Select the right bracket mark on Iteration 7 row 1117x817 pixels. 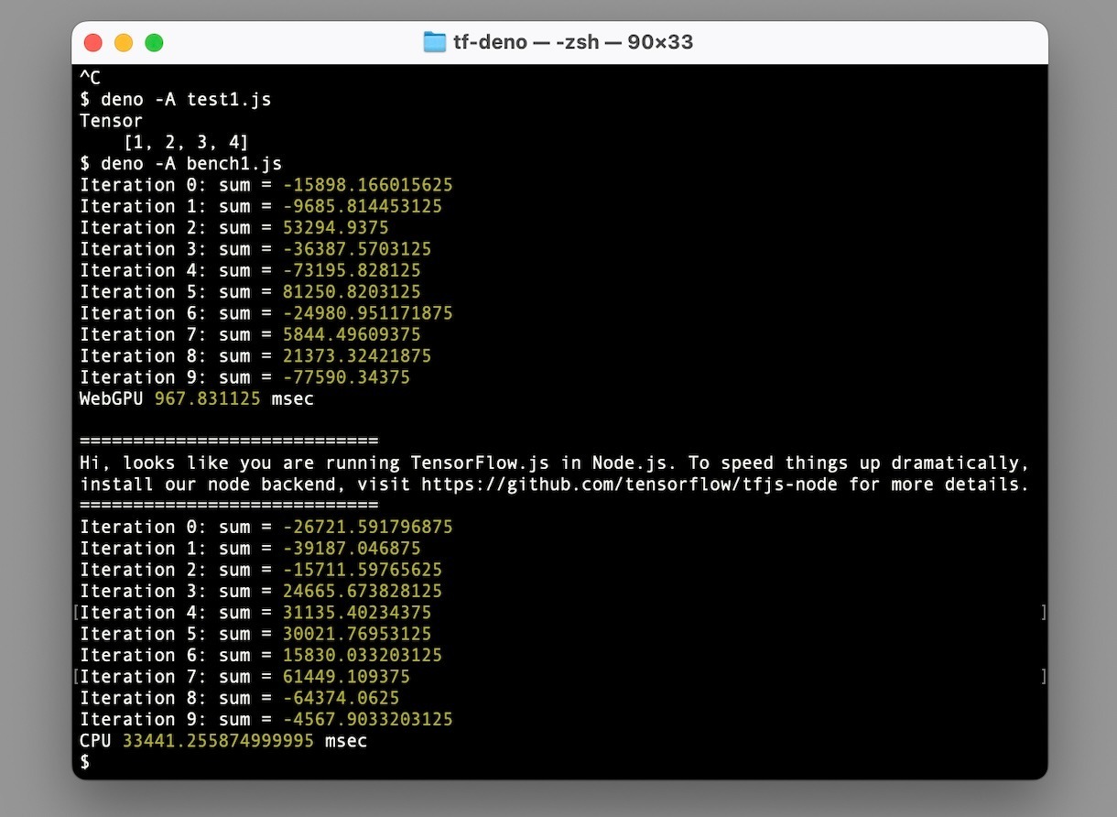coord(1043,677)
